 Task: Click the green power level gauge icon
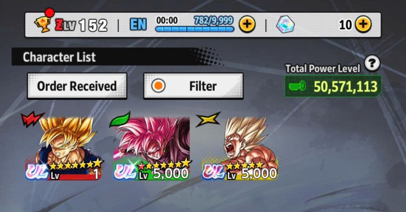click(297, 86)
